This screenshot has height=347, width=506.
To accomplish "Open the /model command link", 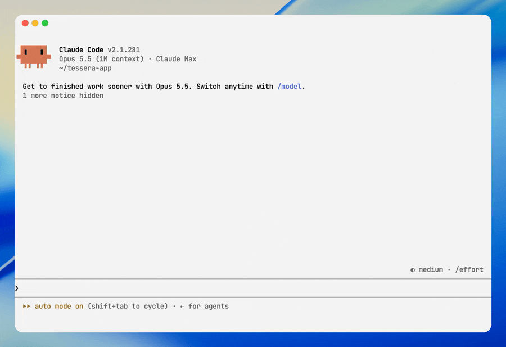I will click(290, 87).
